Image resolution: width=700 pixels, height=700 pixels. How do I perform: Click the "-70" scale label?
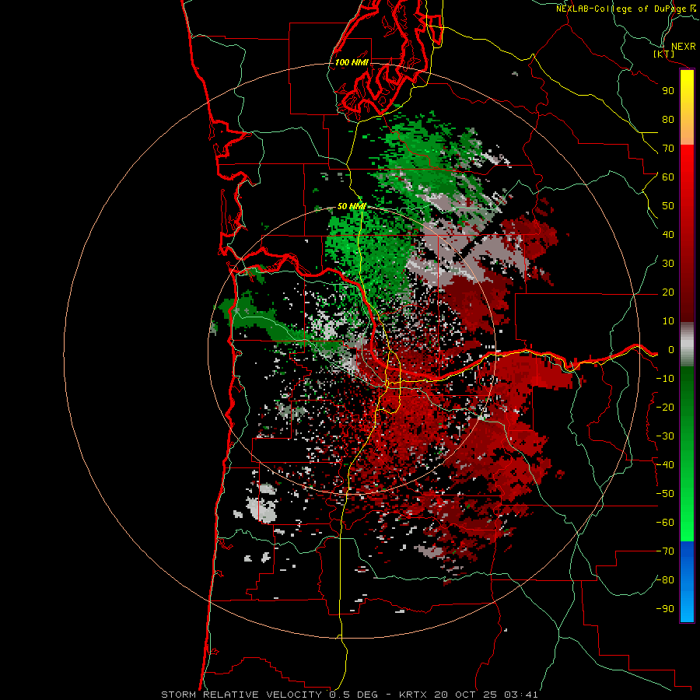(x=665, y=551)
